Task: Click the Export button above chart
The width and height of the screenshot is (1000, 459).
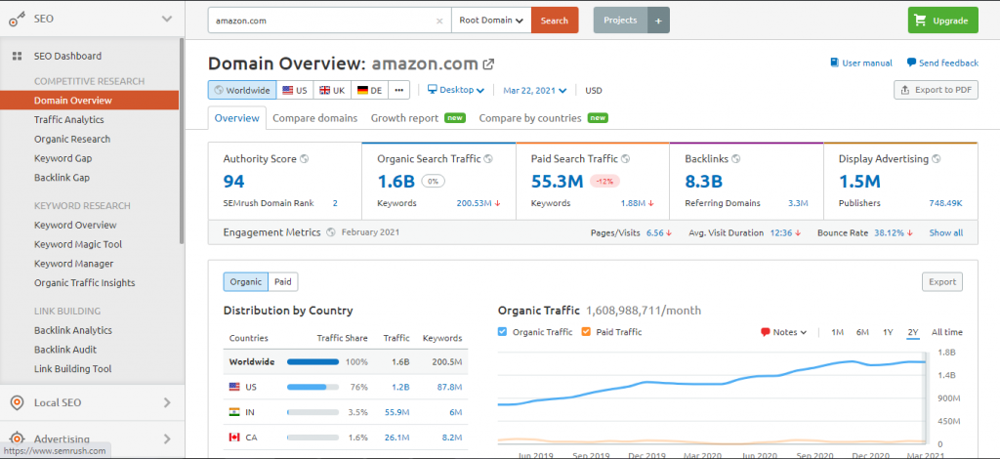Action: 942,282
